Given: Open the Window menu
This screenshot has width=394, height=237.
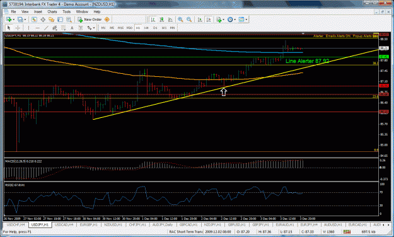Looking at the screenshot, I should pos(82,11).
